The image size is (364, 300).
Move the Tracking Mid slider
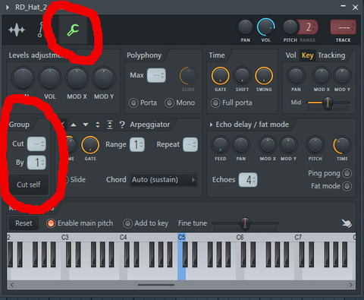click(x=328, y=103)
